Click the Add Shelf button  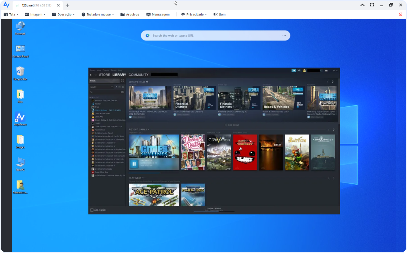232,125
